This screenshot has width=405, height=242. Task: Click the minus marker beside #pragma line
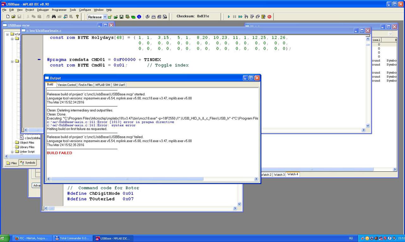tap(39, 59)
